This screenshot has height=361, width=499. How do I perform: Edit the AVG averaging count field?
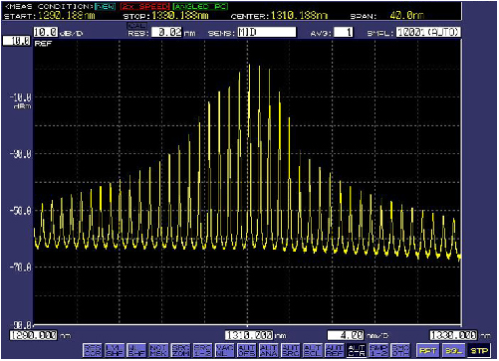click(x=344, y=32)
